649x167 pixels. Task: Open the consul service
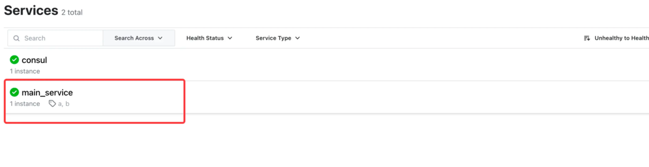pyautogui.click(x=34, y=60)
